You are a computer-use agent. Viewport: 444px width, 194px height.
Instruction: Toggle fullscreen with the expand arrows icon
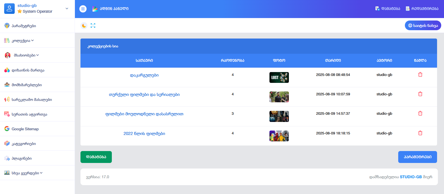coord(93,25)
